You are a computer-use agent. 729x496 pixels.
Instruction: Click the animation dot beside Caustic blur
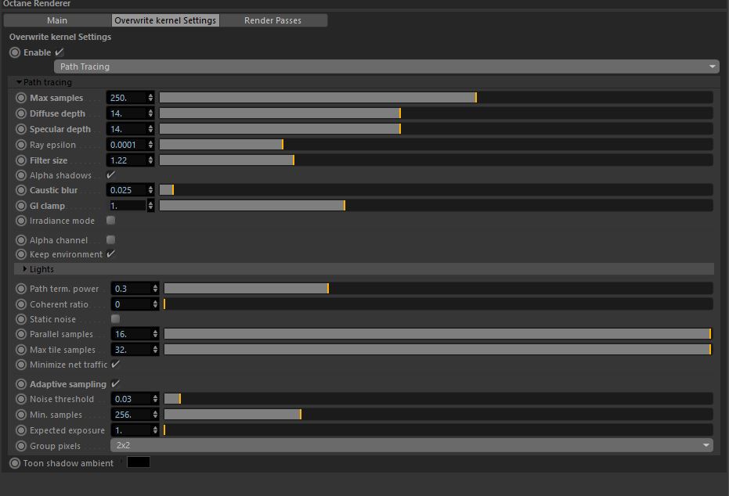click(21, 190)
